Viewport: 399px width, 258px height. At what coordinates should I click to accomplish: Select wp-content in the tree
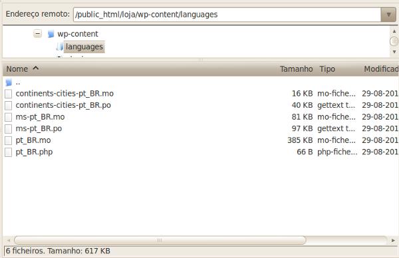pos(78,34)
